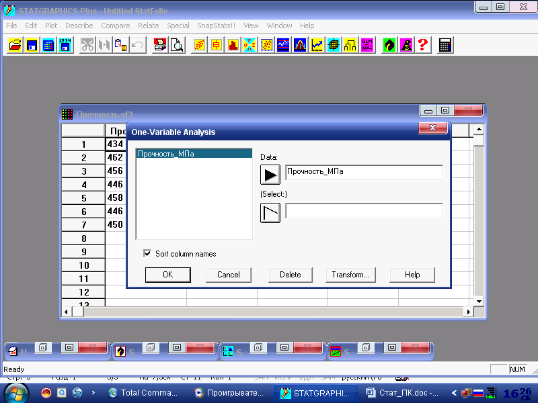
Task: Open the time series chart icon
Action: [x=283, y=45]
